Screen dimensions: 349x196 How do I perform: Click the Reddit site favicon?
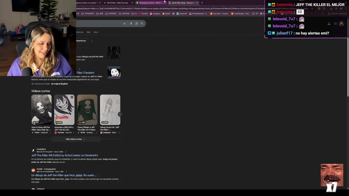click(x=33, y=170)
